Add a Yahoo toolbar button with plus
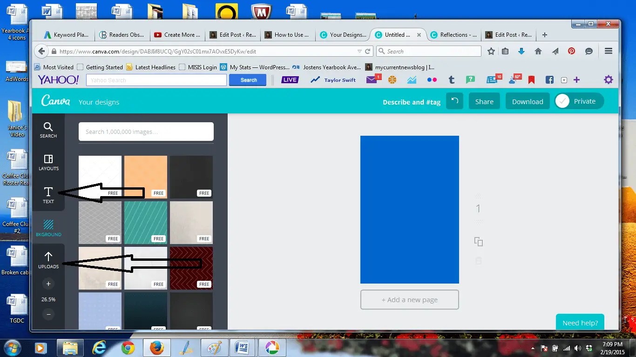This screenshot has width=636, height=357. (576, 80)
